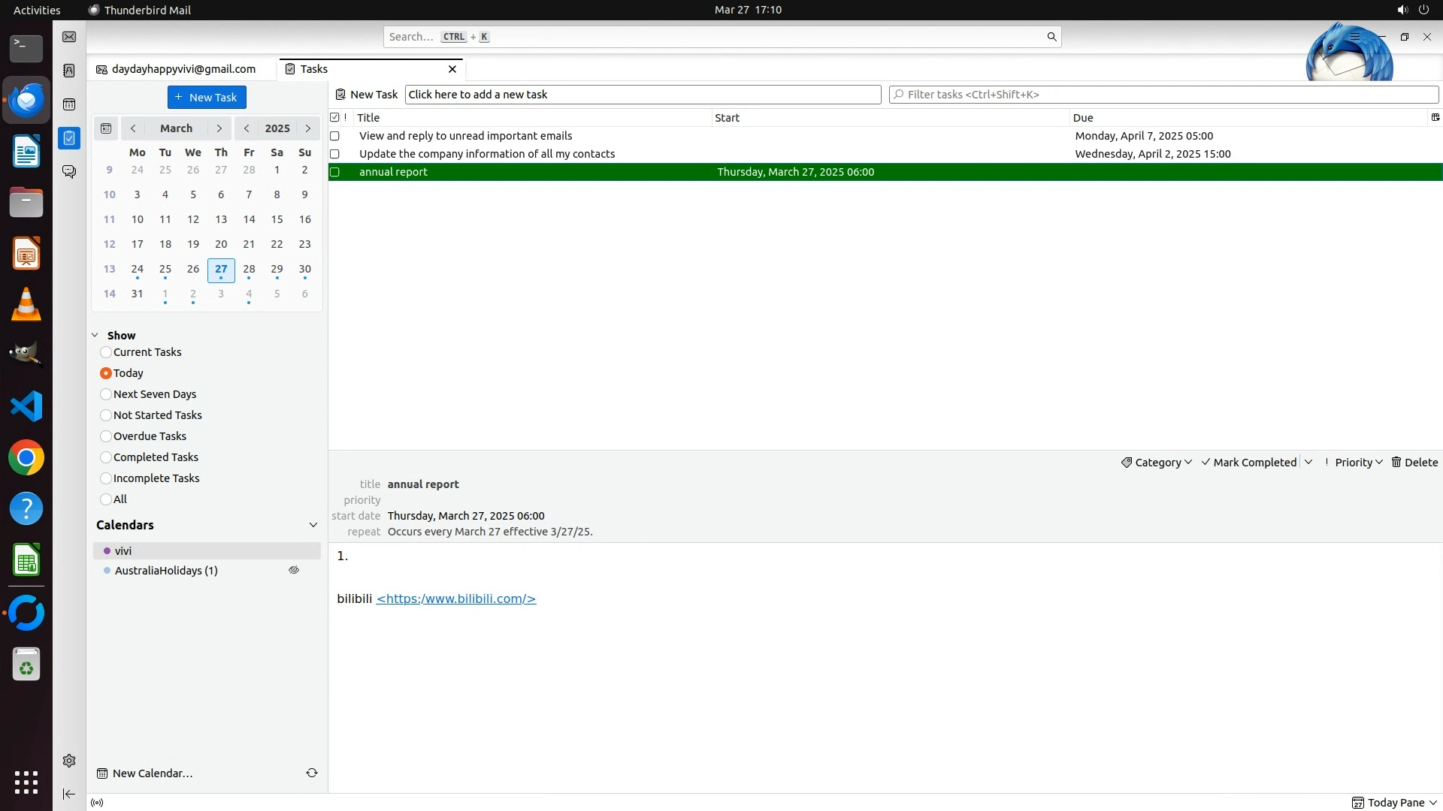
Task: Collapse the spaces toolbar arrow icon
Action: [x=69, y=794]
